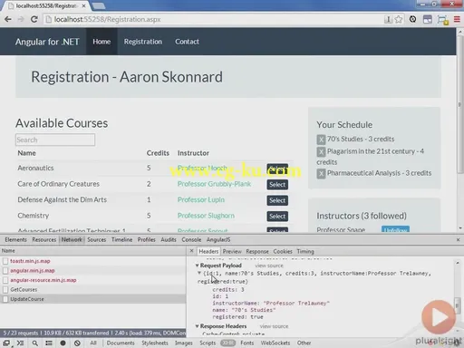Filter network requests by WebSockets

pyautogui.click(x=275, y=343)
